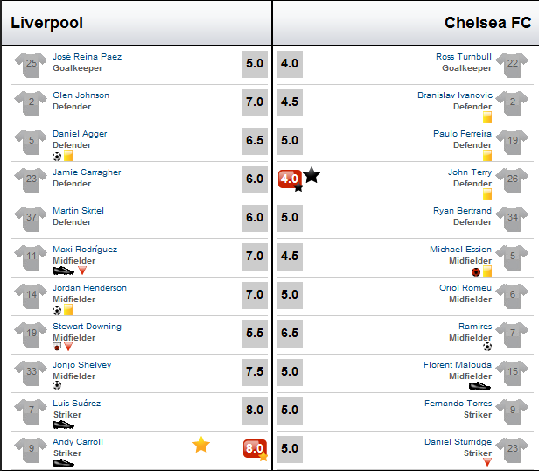Click Ramires' goal ball icon

tap(487, 347)
